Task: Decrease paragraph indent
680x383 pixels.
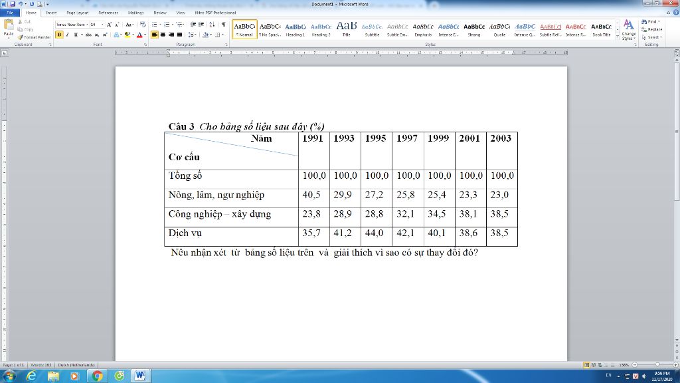Action: (x=193, y=25)
